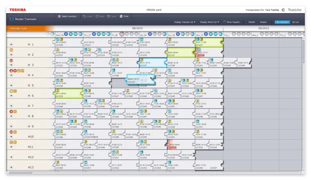
Task: Click the logout icon beside Taro Toshiba
Action: click(x=283, y=10)
